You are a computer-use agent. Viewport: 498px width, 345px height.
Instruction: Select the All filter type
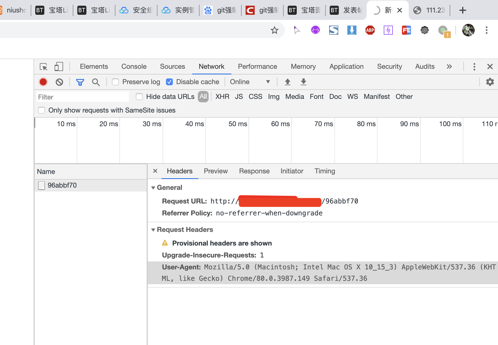coord(203,97)
